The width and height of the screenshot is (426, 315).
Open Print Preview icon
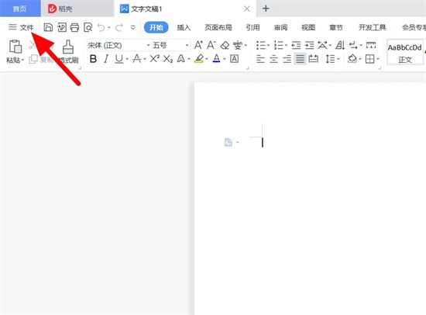point(88,27)
